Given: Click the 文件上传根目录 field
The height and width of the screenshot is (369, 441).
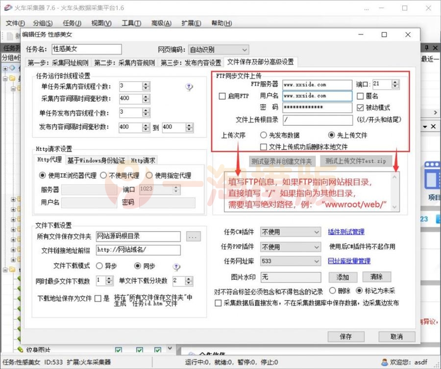Looking at the screenshot, I should [318, 120].
